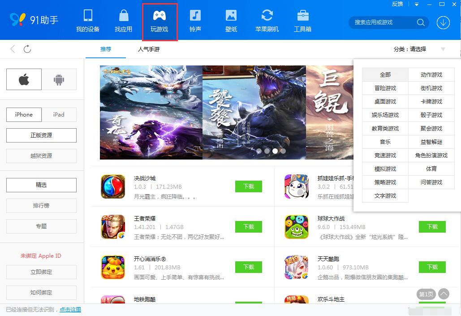
Task: Switch to the 人气手游 tab
Action: tap(149, 49)
